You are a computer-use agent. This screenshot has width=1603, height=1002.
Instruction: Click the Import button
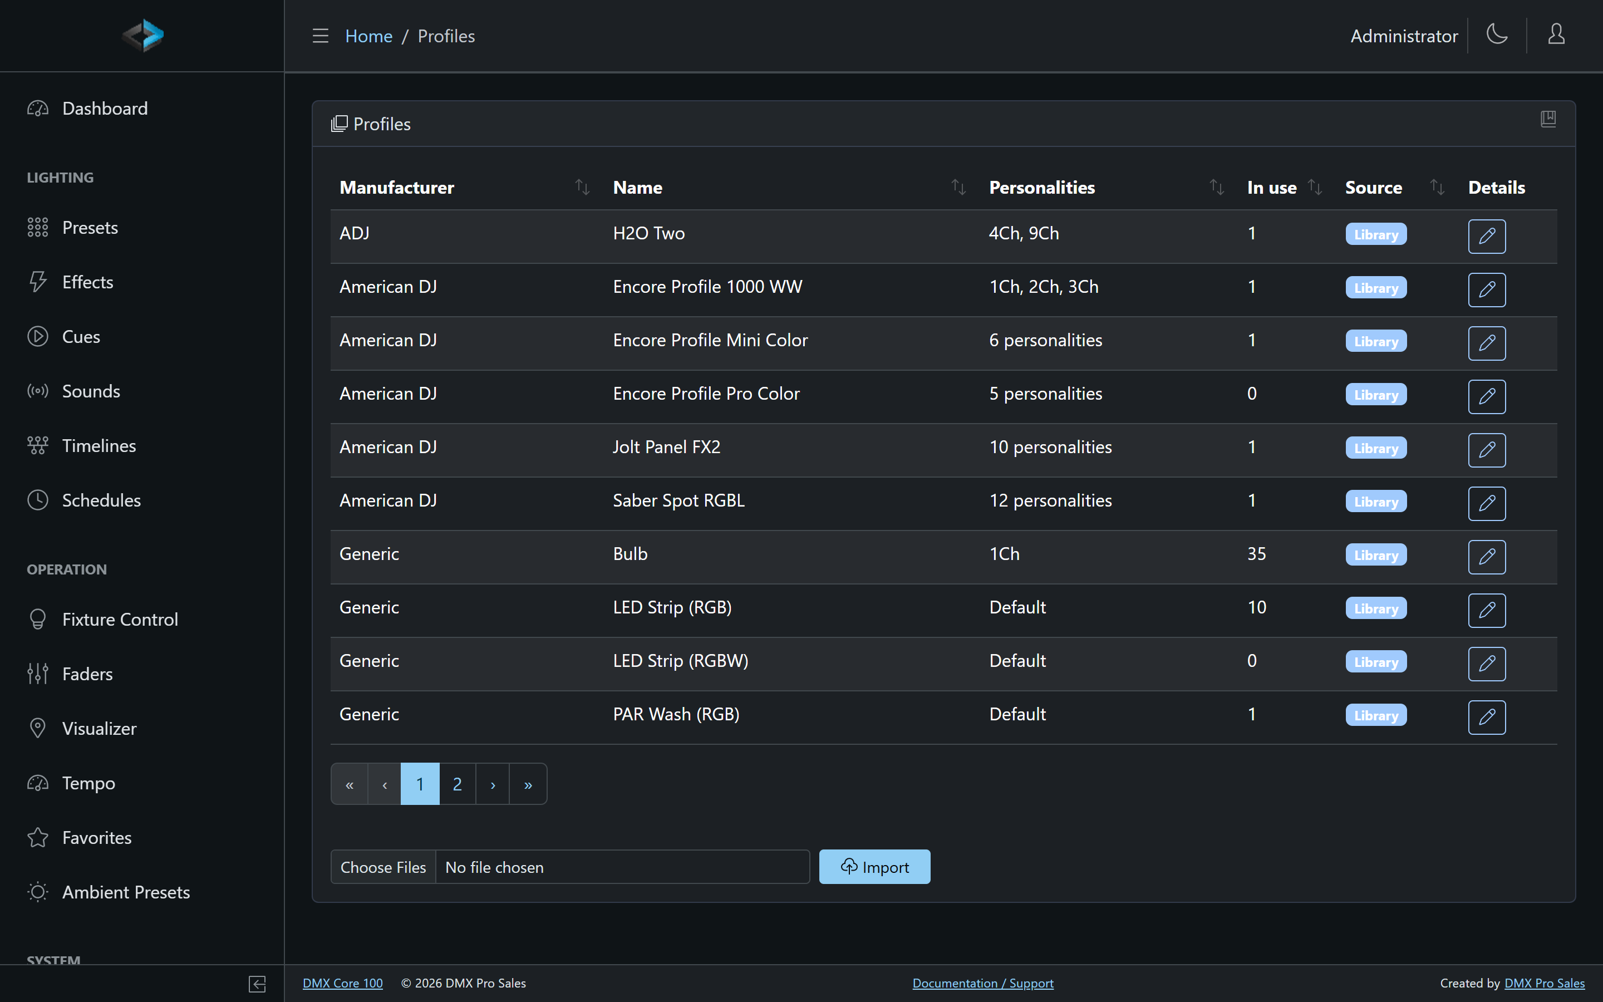(874, 867)
